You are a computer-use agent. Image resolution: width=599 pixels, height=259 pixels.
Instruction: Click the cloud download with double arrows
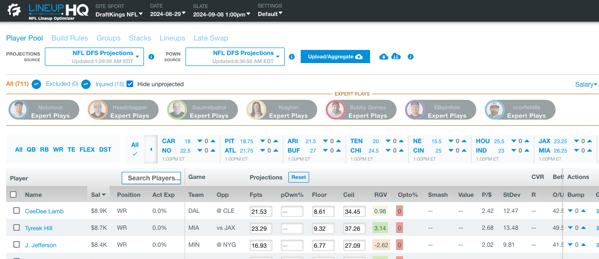(397, 57)
